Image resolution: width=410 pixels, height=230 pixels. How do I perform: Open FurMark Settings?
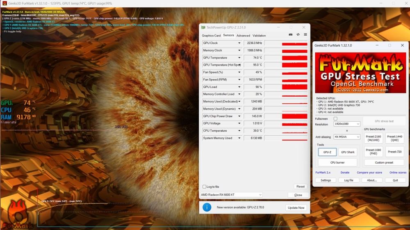click(326, 180)
